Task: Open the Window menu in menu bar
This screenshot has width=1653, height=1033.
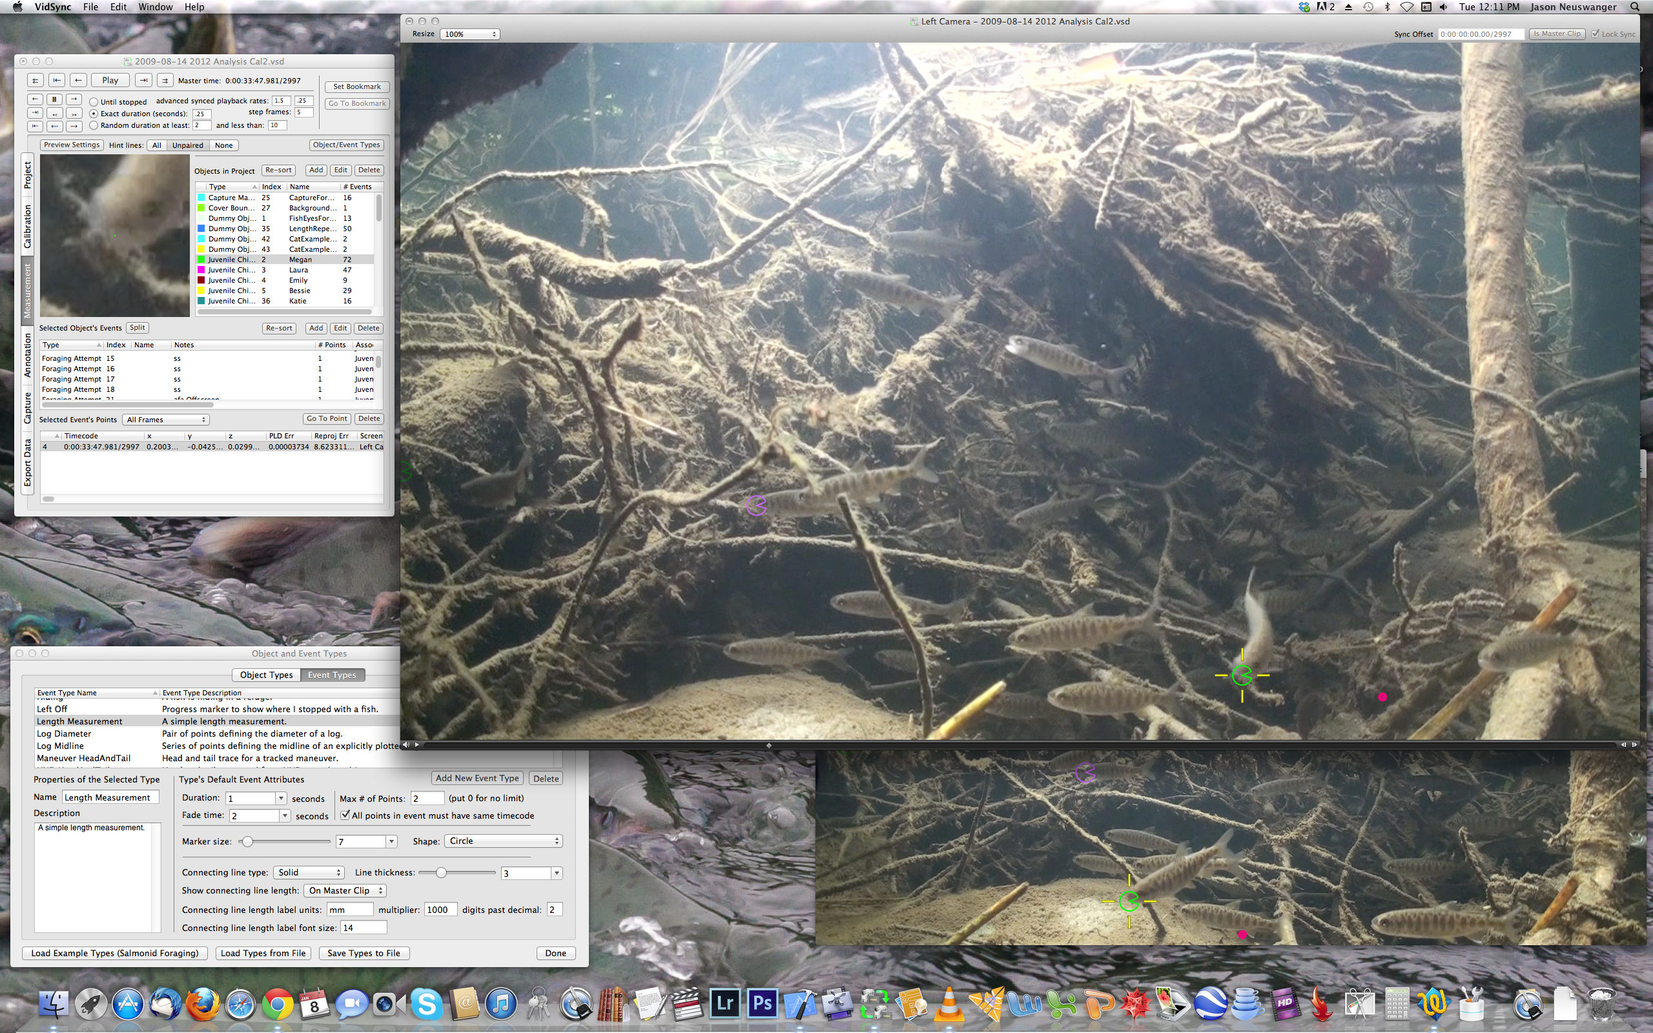Action: [x=155, y=7]
